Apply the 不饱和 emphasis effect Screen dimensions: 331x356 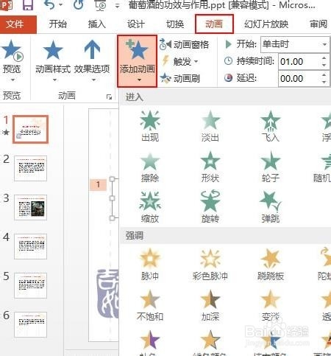[x=150, y=305]
